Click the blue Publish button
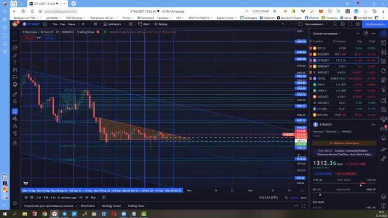388x218 pixels. click(375, 24)
